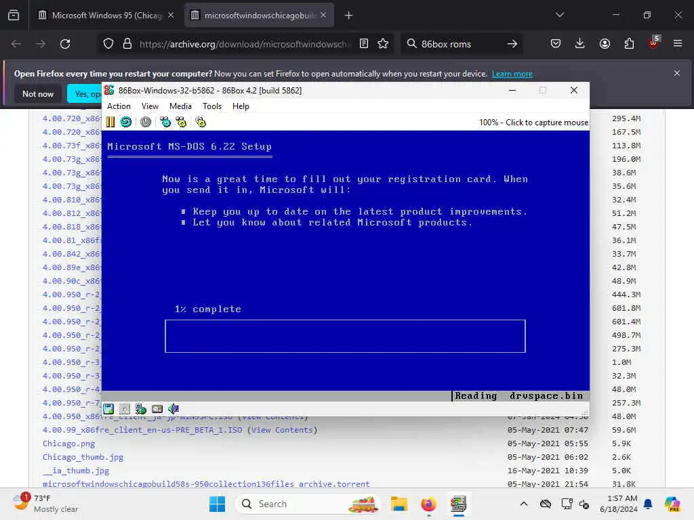The width and height of the screenshot is (694, 520).
Task: Open 4.00.99 PRE_BETA_1.ISO file link
Action: (142, 430)
